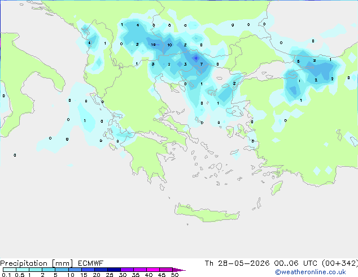
Task: Click the '35' legend scale label
Action: point(136,275)
